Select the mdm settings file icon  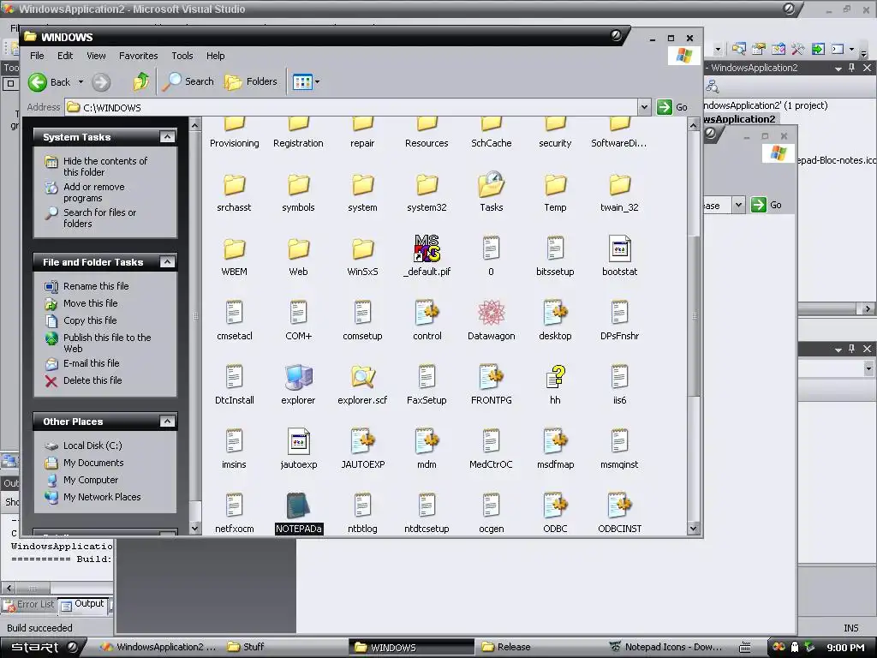click(x=427, y=441)
